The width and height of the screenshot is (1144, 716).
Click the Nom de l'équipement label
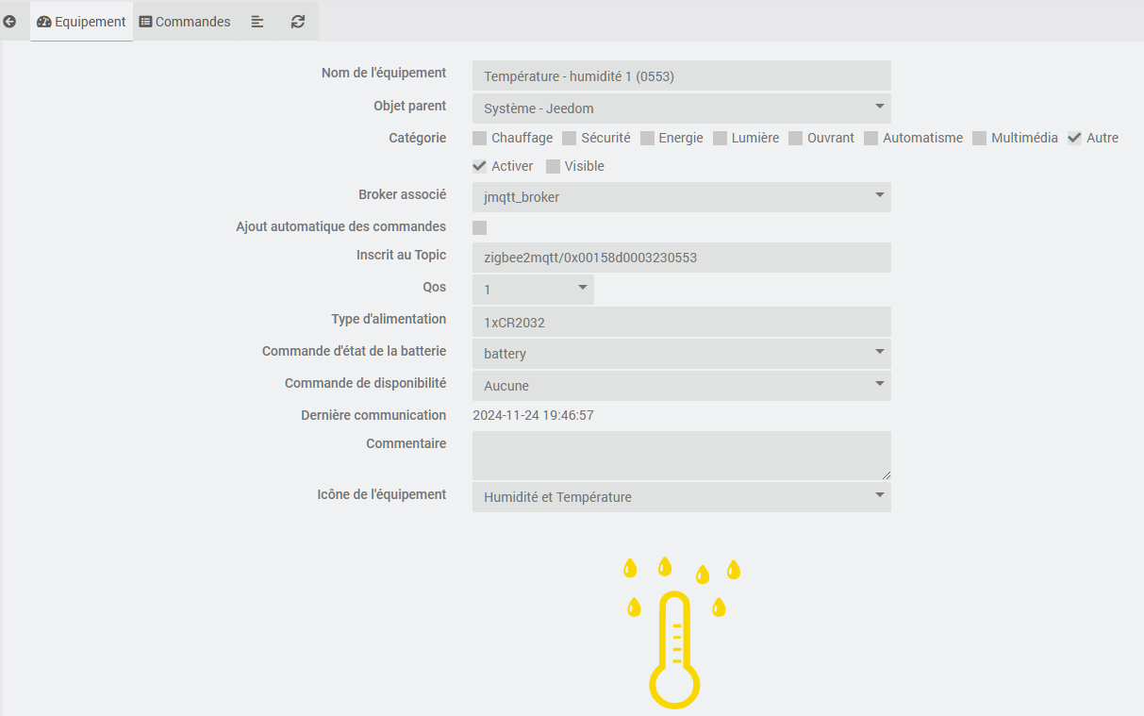pos(384,73)
